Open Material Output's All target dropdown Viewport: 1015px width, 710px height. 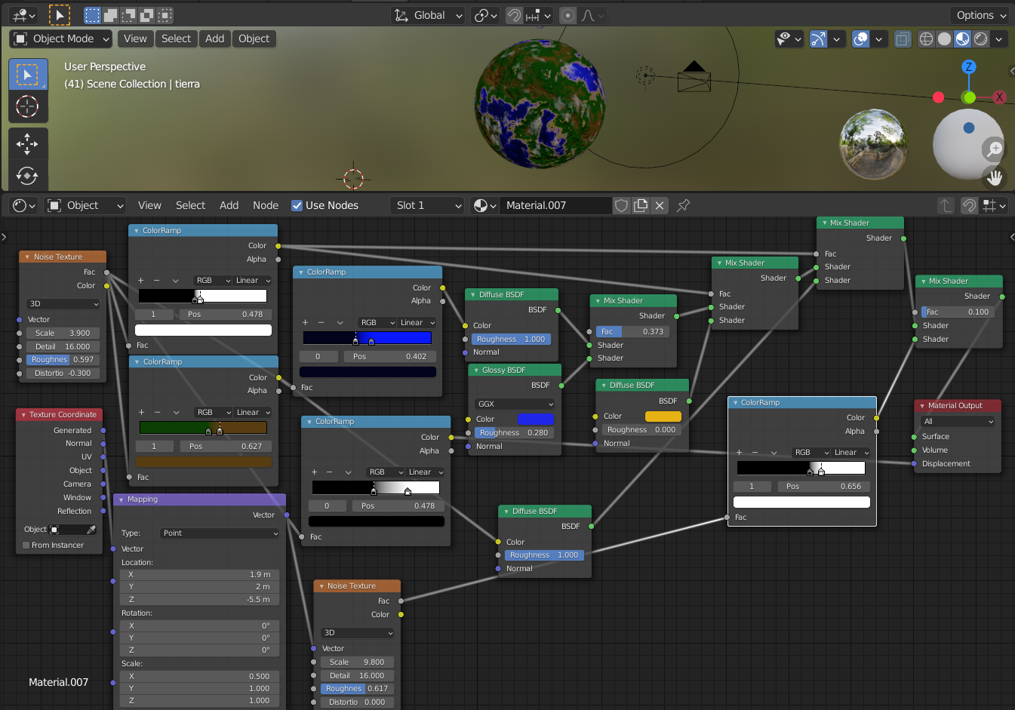(958, 422)
